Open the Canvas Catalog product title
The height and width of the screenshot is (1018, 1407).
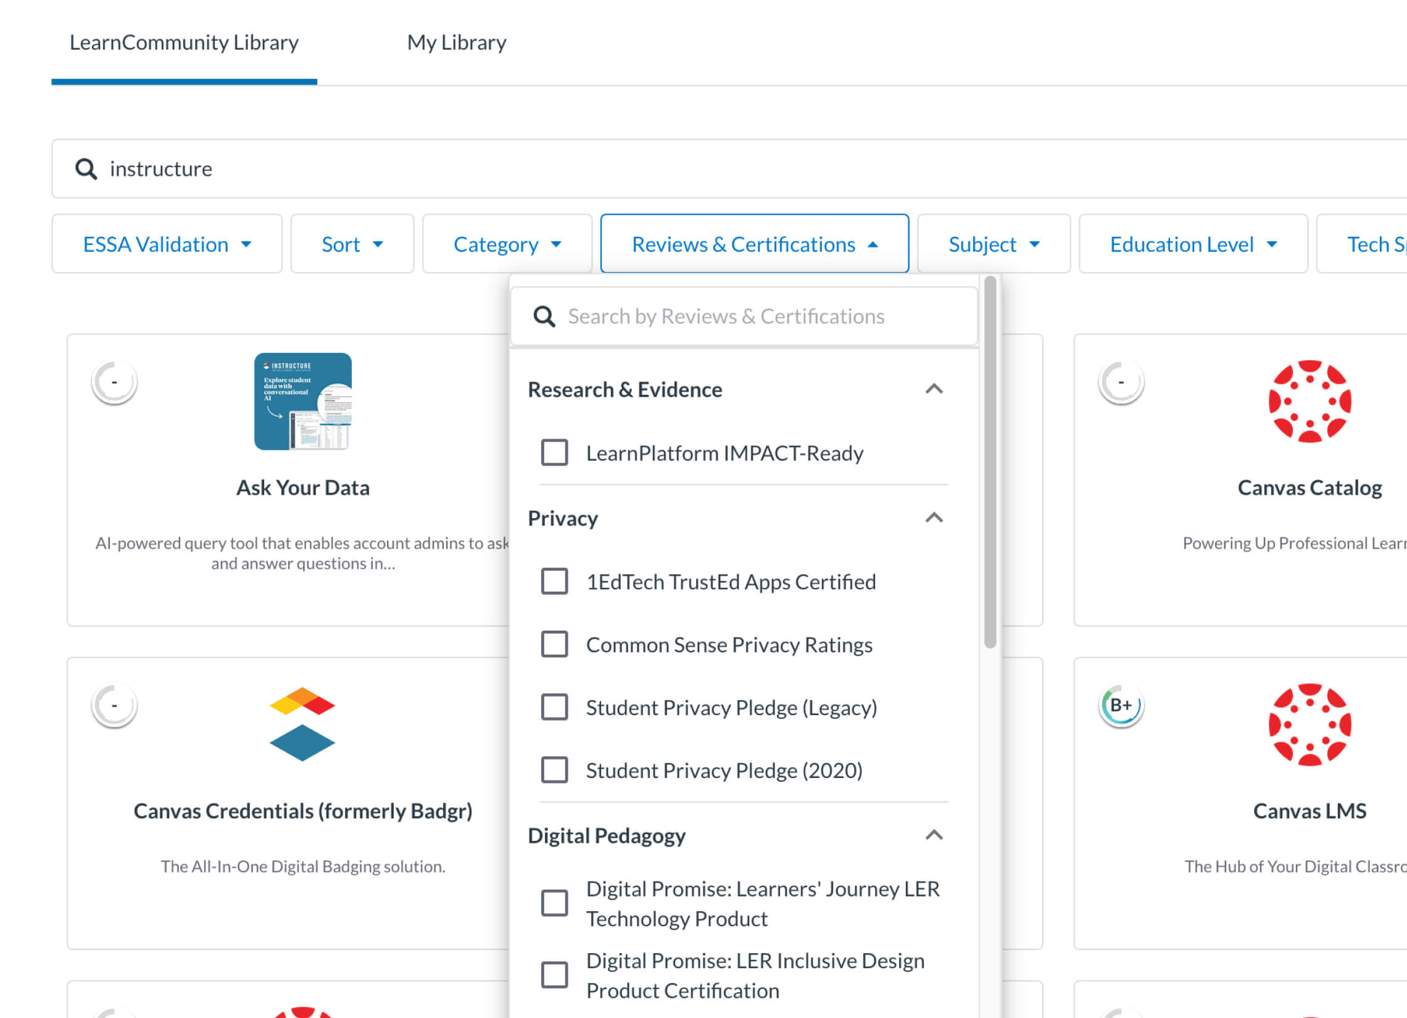tap(1309, 487)
